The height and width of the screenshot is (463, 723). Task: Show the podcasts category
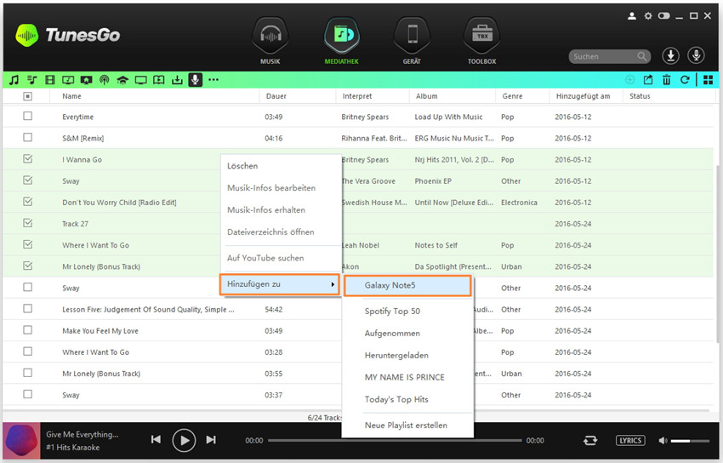click(105, 80)
